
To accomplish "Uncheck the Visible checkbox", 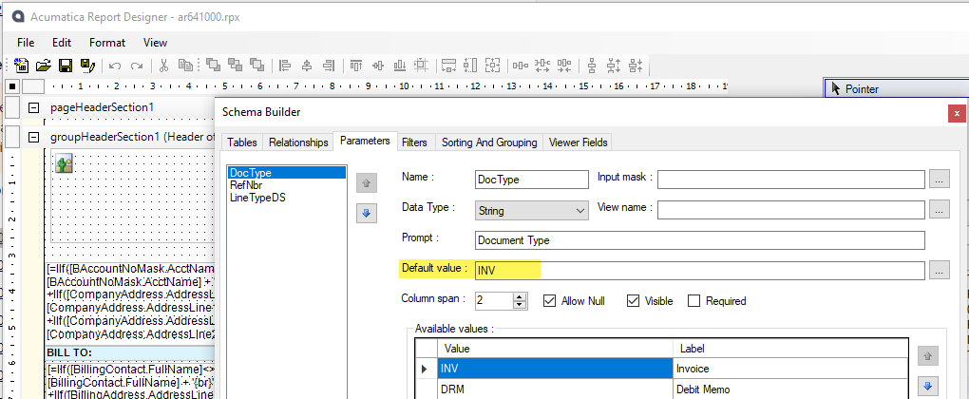I will [632, 301].
